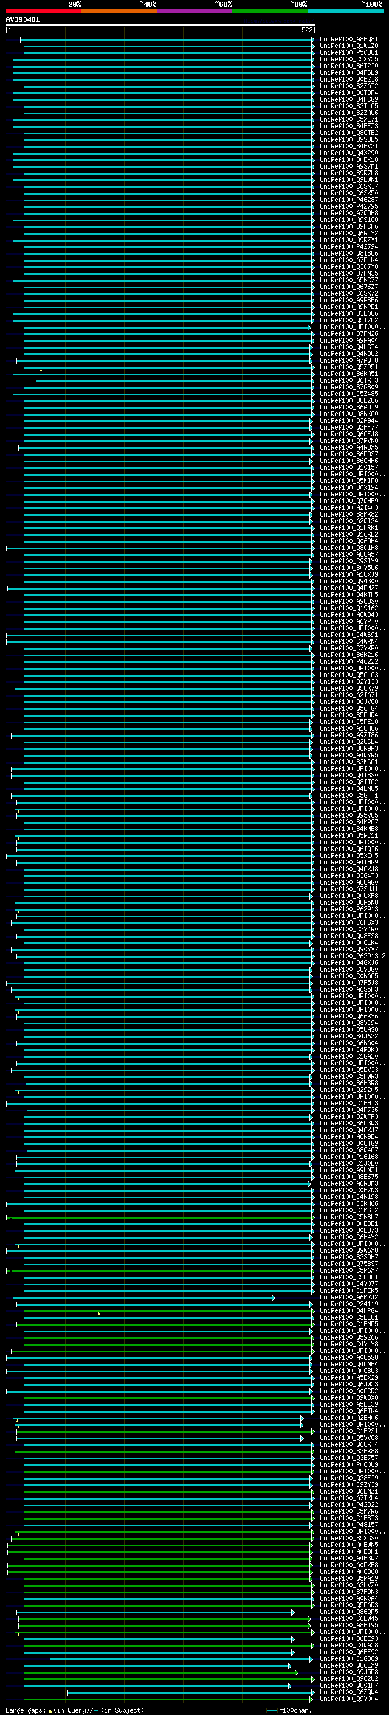This screenshot has width=389, height=1715.
Task: Click hit label UniRef100_Q4X290
Action: point(349,153)
